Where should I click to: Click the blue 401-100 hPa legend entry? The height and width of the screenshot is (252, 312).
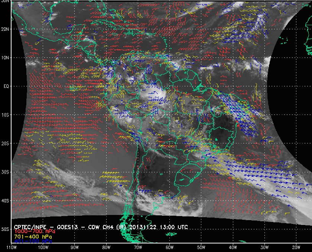(33, 241)
